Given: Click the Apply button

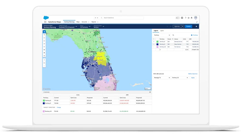Looking at the screenshot, I should pyautogui.click(x=193, y=78).
